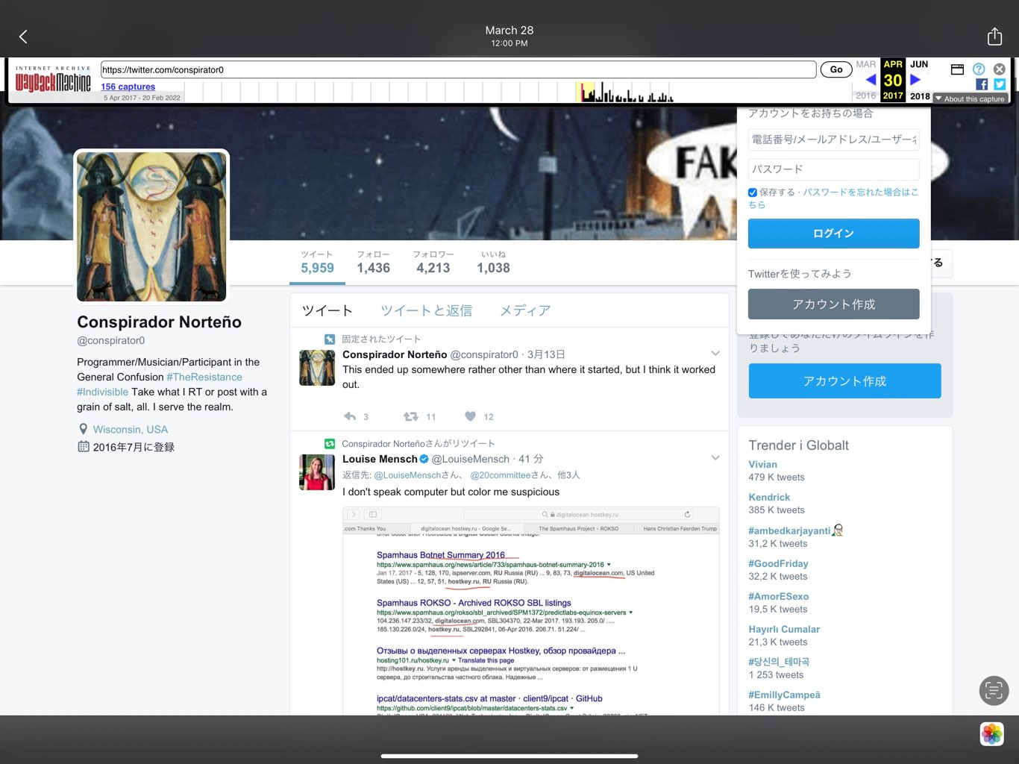
Task: Click the Wisconsin, USA location link
Action: pyautogui.click(x=131, y=429)
